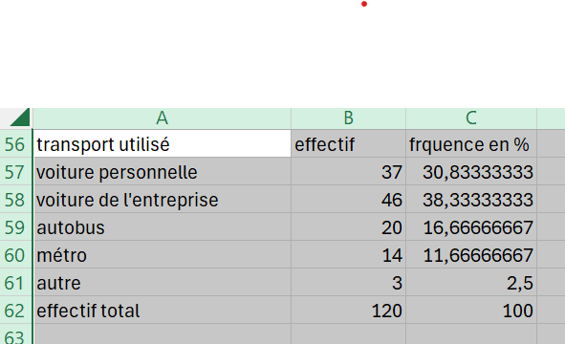This screenshot has height=344, width=565.
Task: Click cell 'transport utilisé'
Action: point(162,143)
